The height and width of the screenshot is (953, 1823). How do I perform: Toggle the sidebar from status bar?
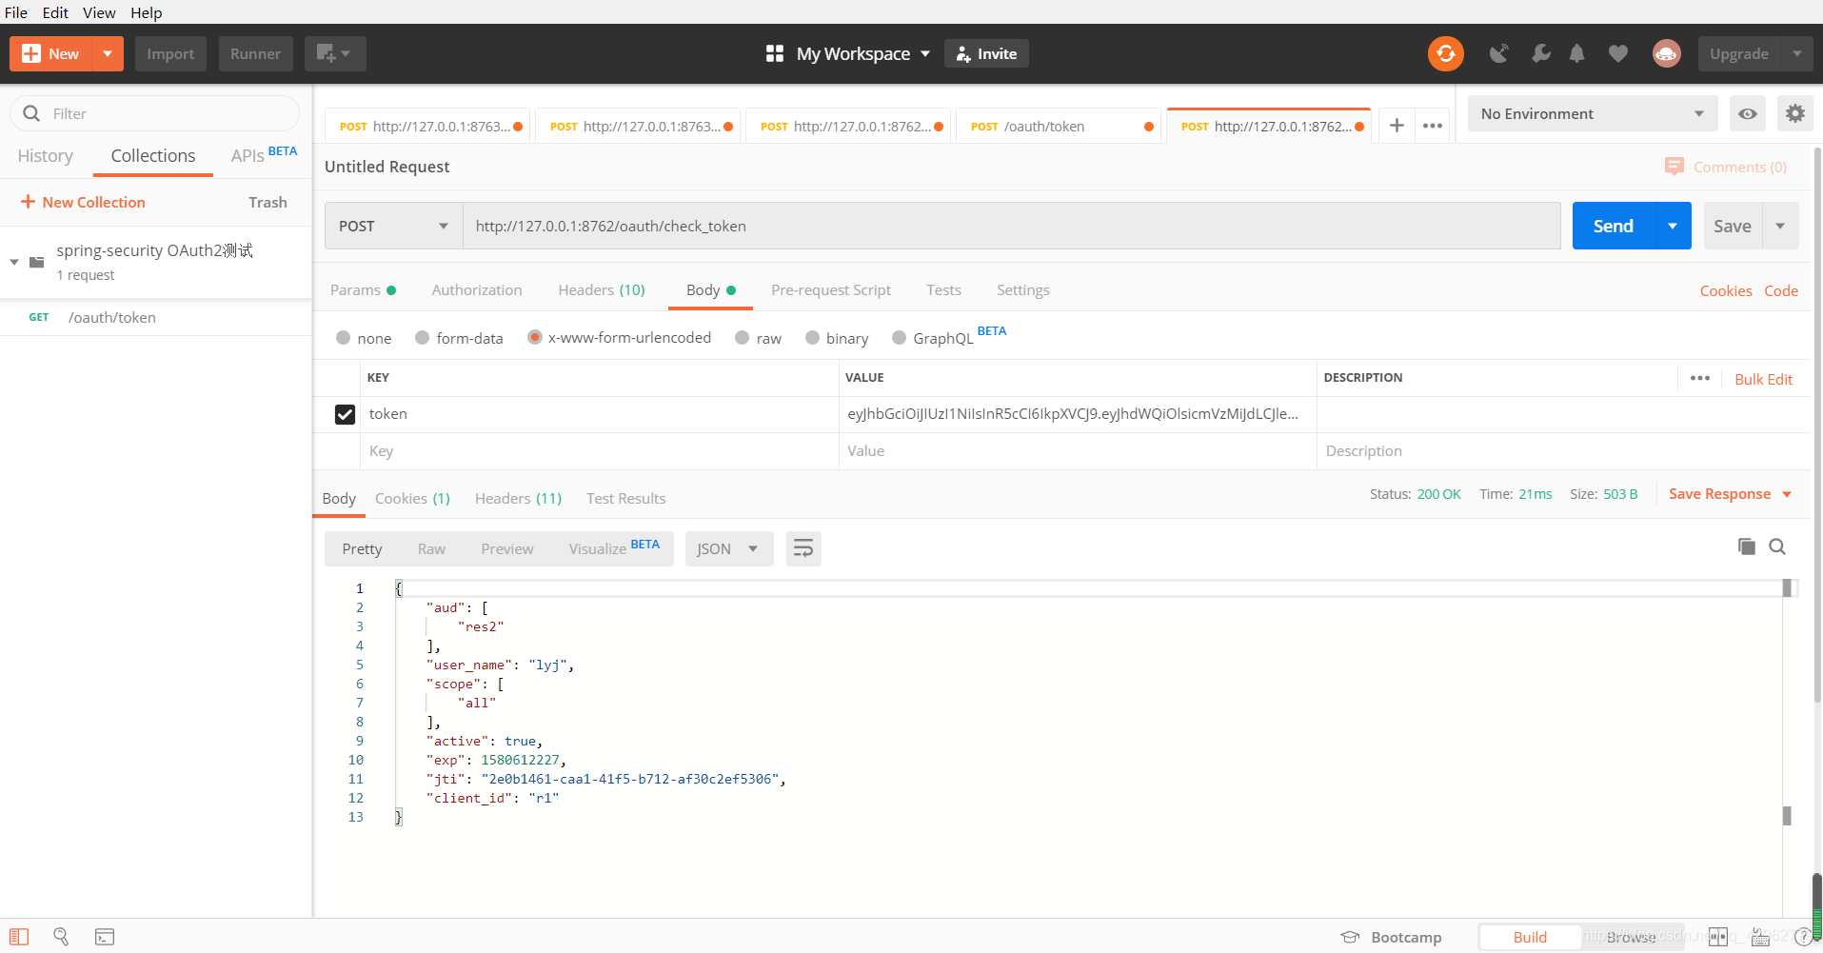tap(19, 937)
